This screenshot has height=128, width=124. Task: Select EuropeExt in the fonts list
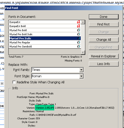point(45,22)
